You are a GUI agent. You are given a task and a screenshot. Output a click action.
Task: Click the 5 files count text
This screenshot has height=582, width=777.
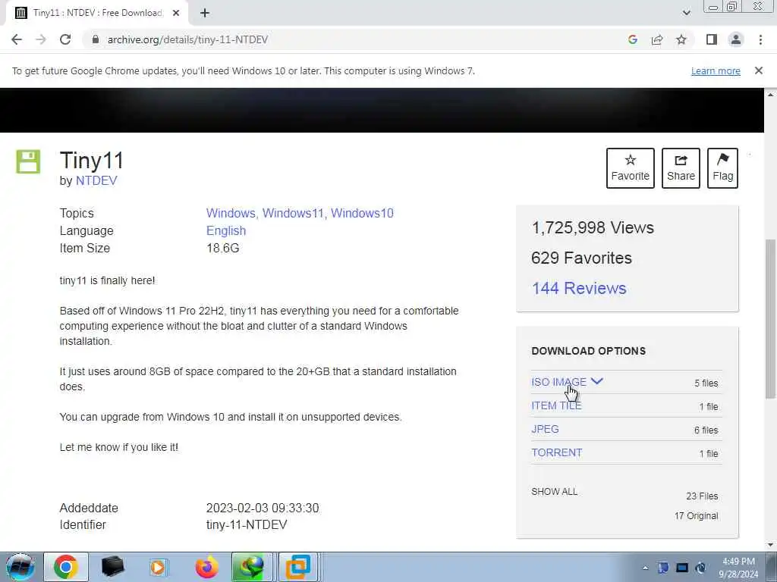coord(706,383)
